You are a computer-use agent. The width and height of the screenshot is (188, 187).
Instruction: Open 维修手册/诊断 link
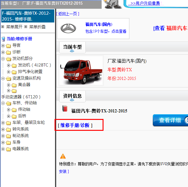75,125
